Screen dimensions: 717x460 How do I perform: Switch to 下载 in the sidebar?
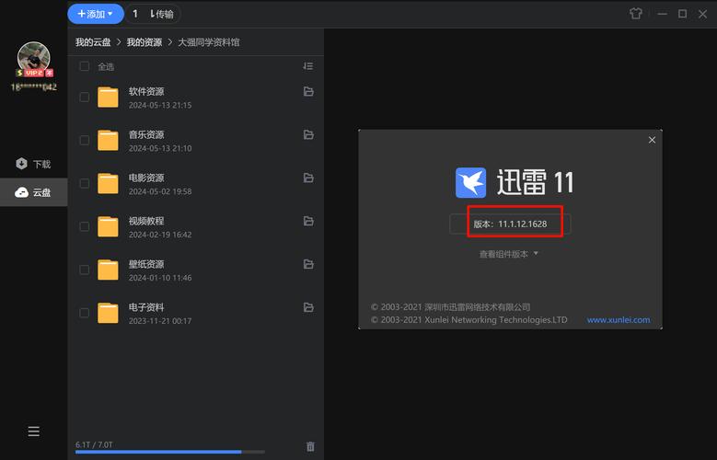34,164
